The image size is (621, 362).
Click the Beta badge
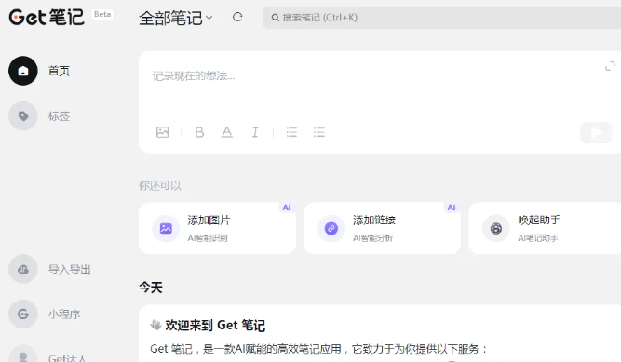pyautogui.click(x=102, y=14)
